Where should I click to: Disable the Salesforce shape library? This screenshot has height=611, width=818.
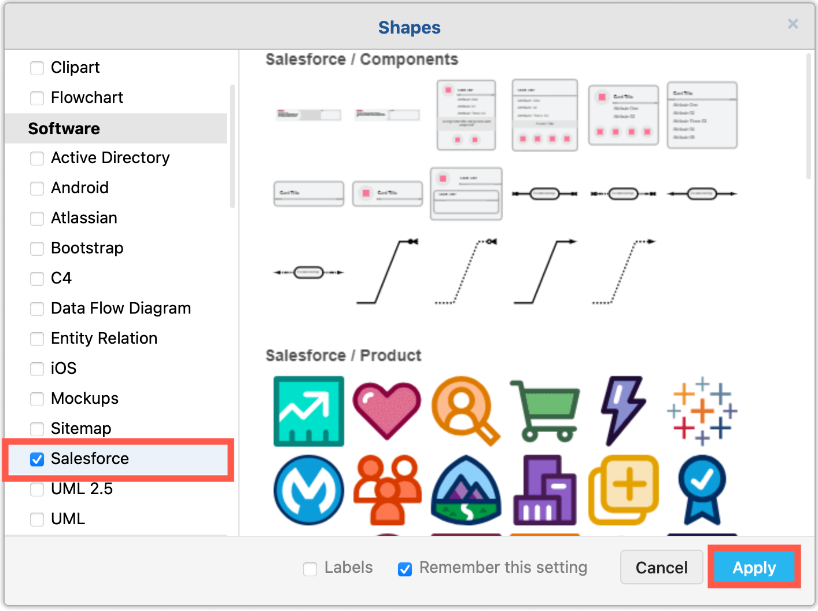37,459
